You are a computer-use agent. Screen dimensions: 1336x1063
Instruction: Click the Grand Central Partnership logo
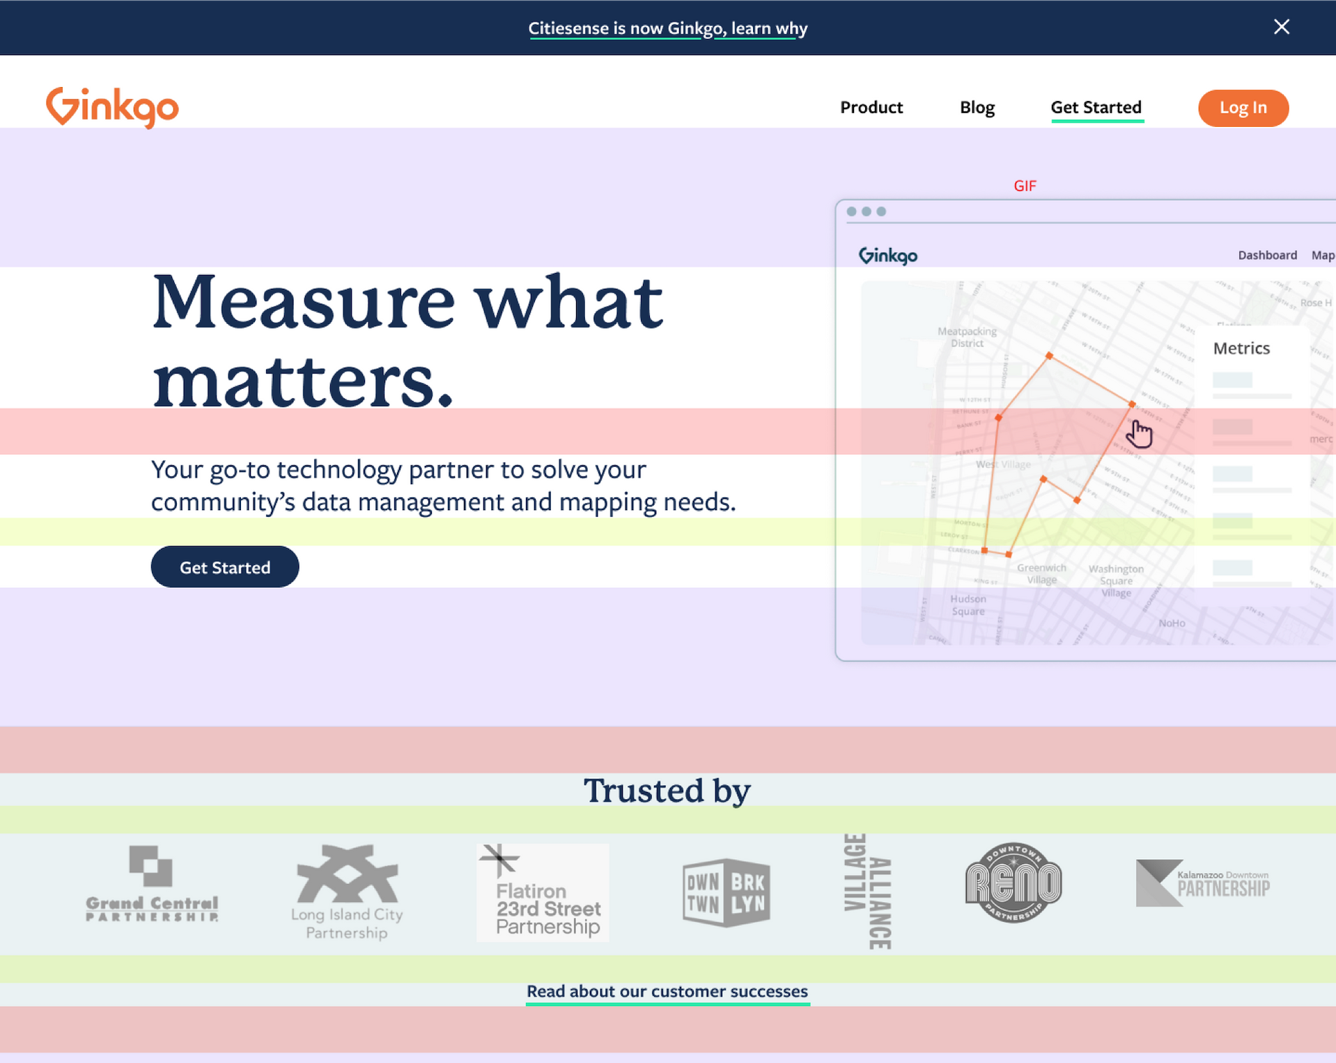tap(152, 883)
